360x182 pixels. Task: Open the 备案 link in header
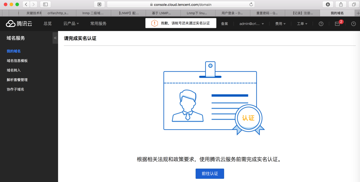(225, 24)
